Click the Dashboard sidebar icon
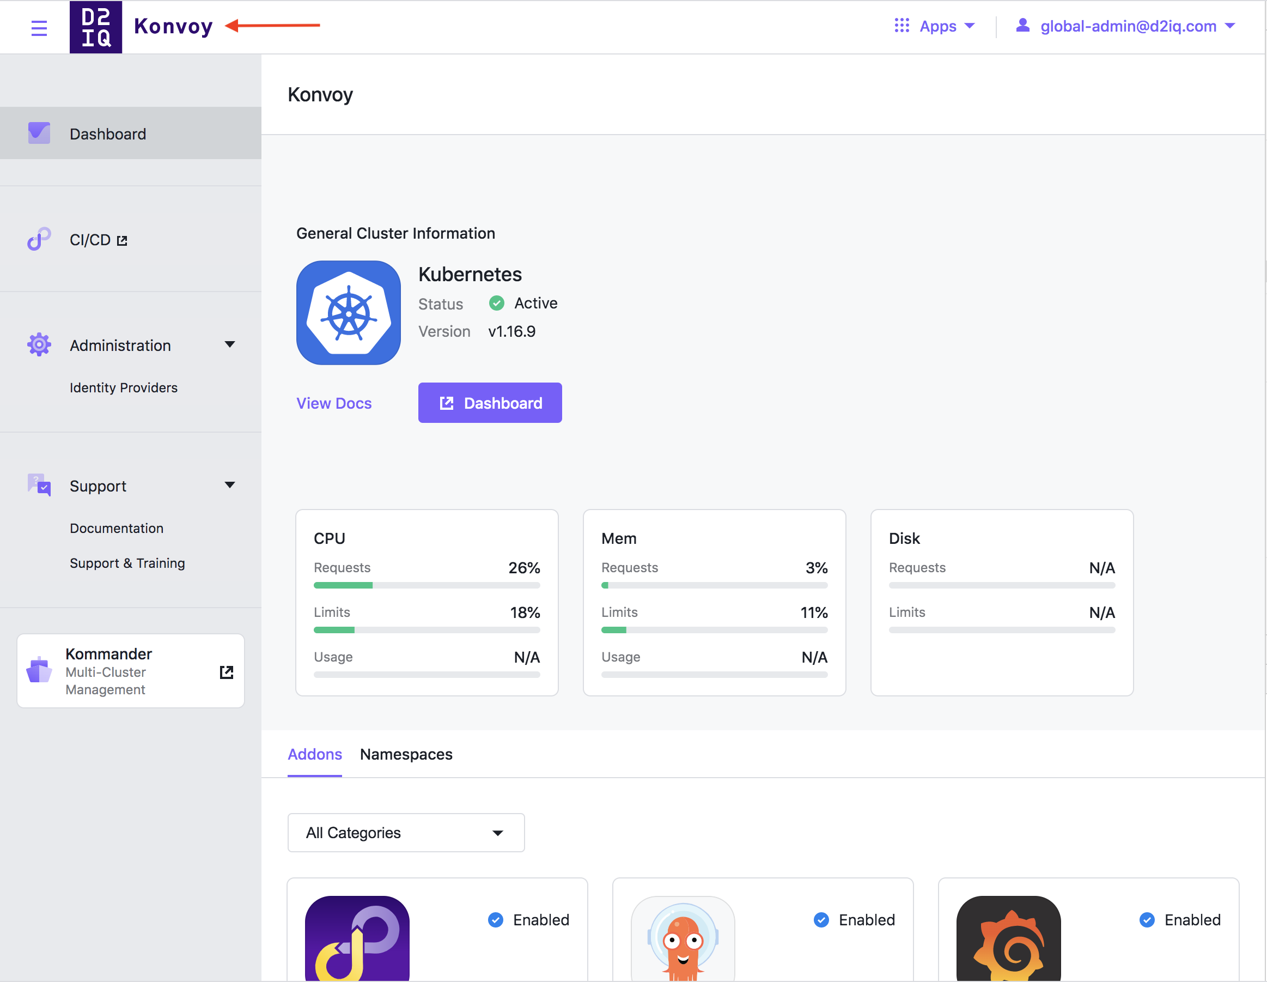The height and width of the screenshot is (982, 1267). [39, 133]
